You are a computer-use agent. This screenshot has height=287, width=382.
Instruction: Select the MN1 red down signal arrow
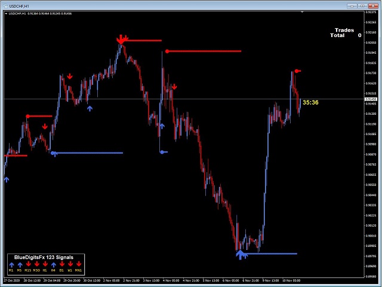coord(79,264)
